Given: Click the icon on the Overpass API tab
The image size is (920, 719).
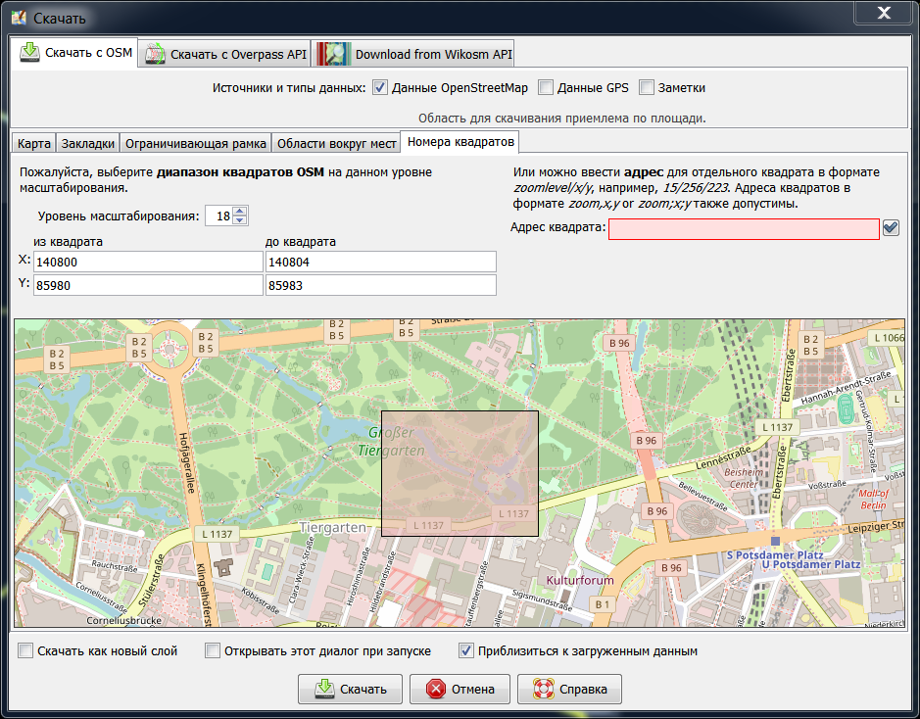Looking at the screenshot, I should 155,54.
